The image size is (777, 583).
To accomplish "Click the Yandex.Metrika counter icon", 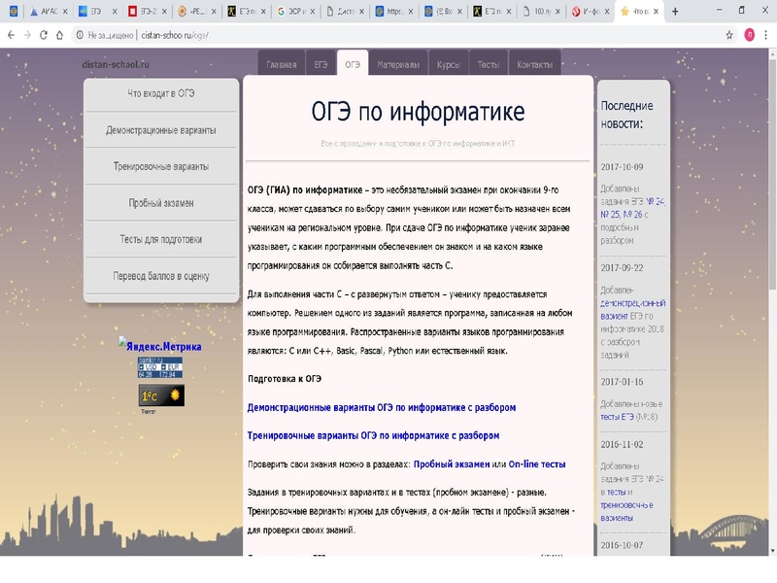I will 122,343.
